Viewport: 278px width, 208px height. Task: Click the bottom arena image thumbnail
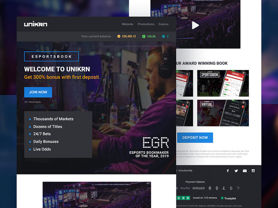[x=97, y=195]
